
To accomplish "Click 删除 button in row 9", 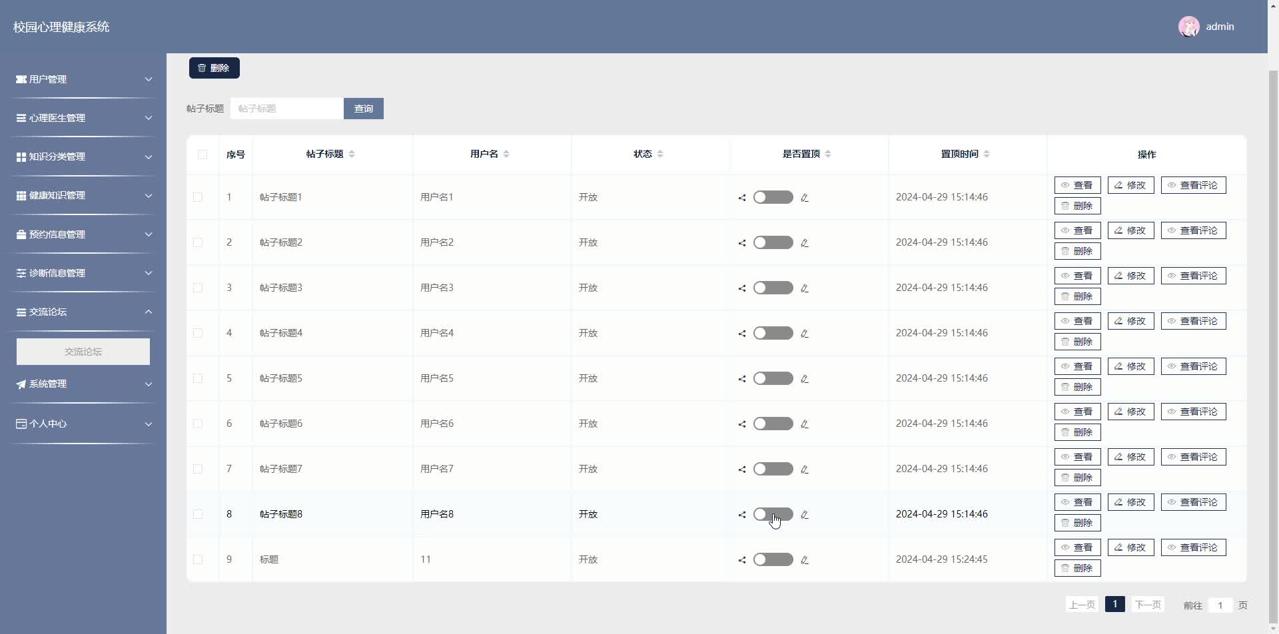I will 1077,568.
